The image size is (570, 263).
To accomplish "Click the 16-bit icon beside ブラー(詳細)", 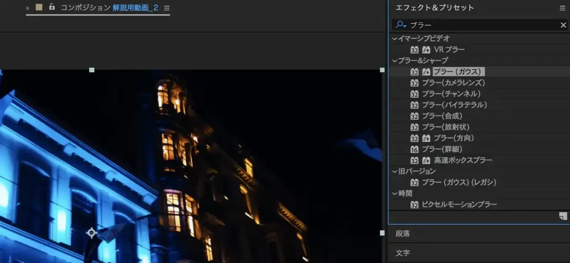I will click(414, 149).
